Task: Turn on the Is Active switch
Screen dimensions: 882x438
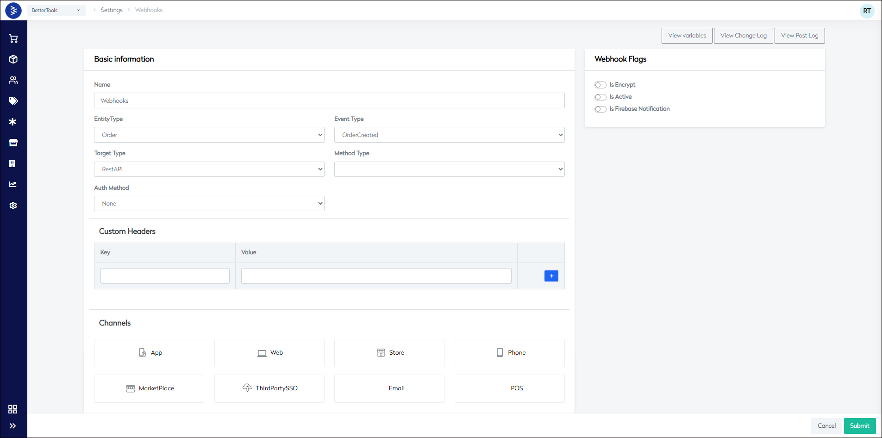Action: tap(601, 97)
